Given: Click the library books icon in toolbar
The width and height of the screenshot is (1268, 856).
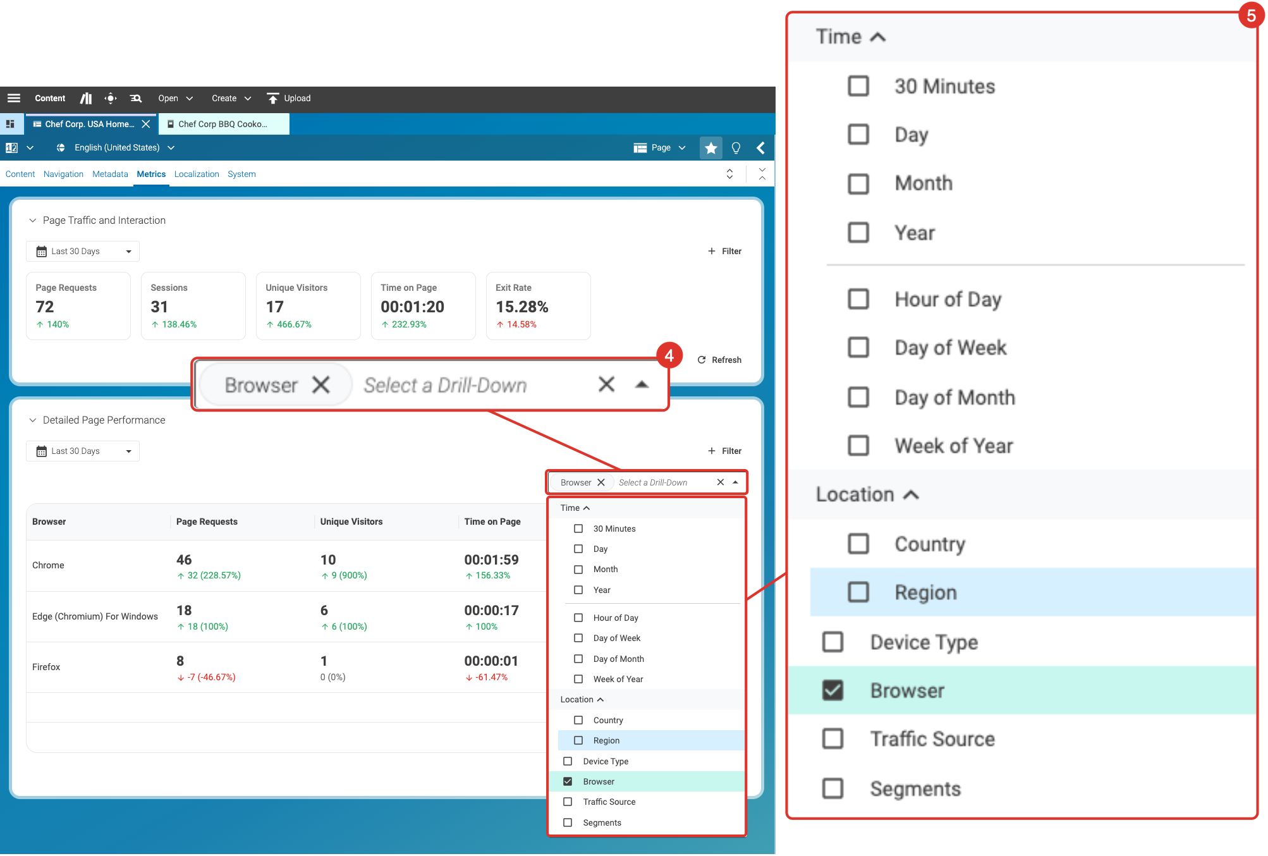Looking at the screenshot, I should pyautogui.click(x=86, y=98).
